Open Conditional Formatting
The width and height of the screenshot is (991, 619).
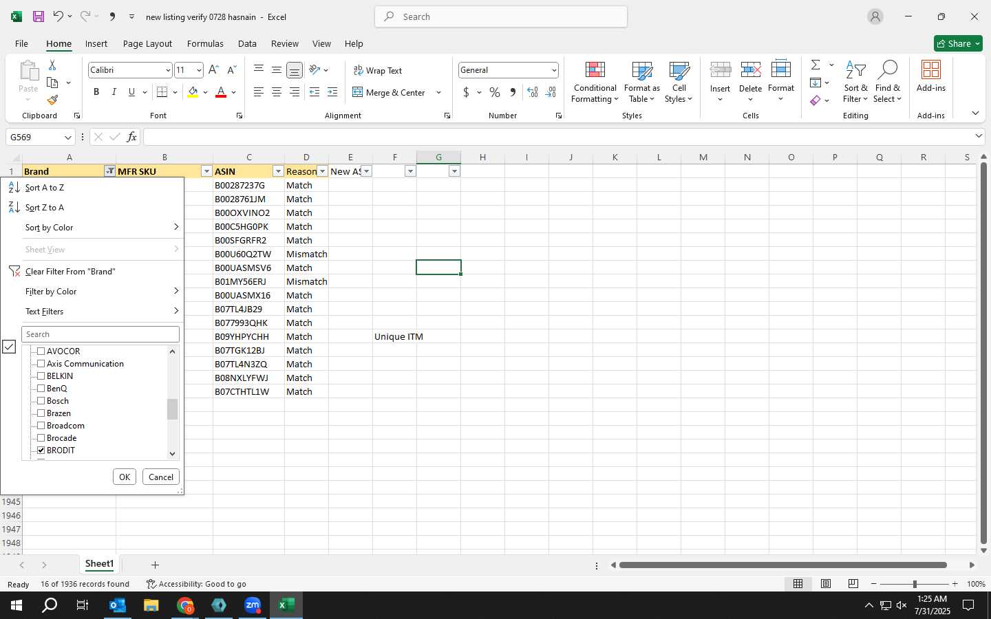(x=595, y=82)
